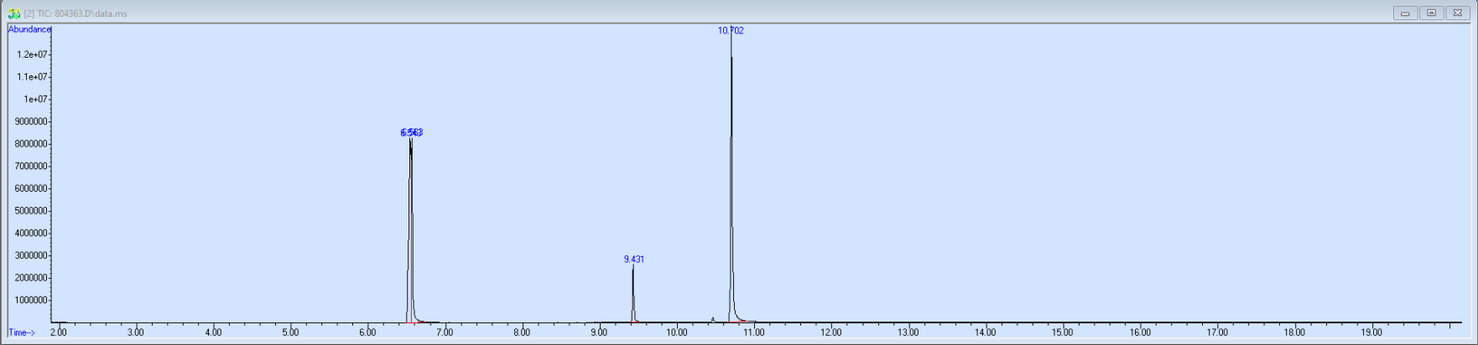The image size is (1478, 345).
Task: Click the 9000000 abundance tick value
Action: click(31, 121)
